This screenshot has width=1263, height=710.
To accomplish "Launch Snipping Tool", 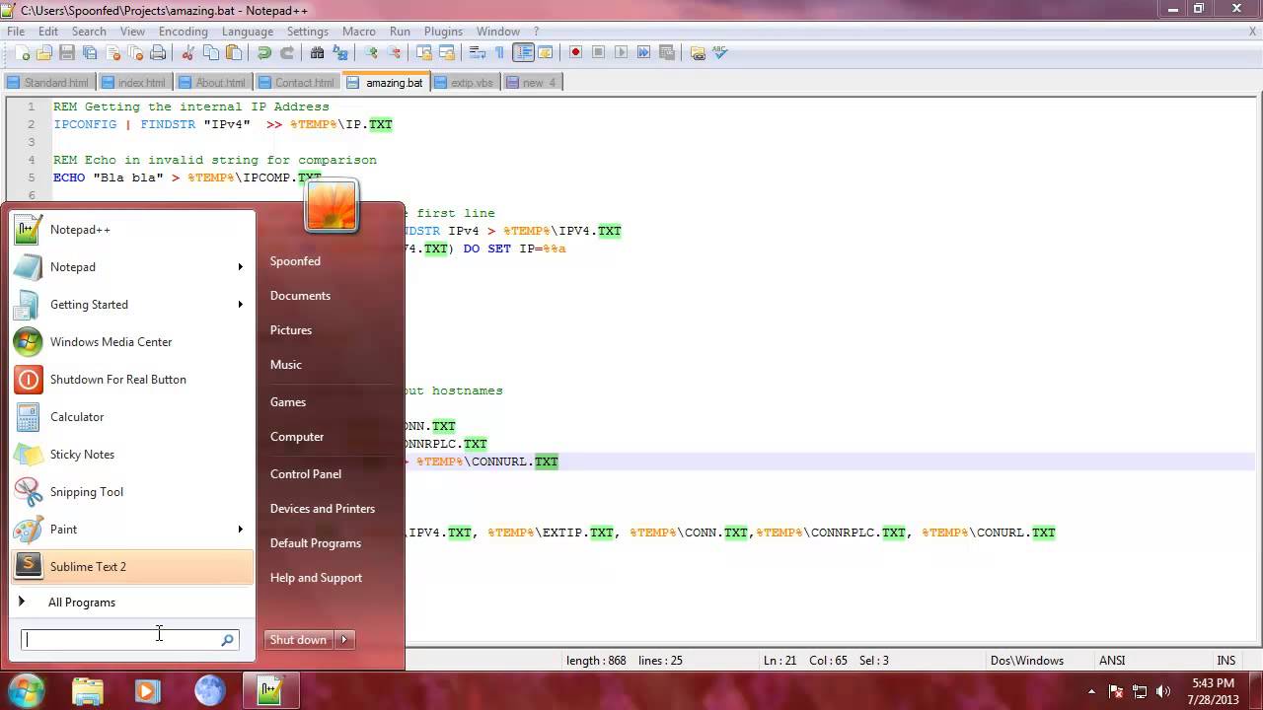I will tap(133, 492).
